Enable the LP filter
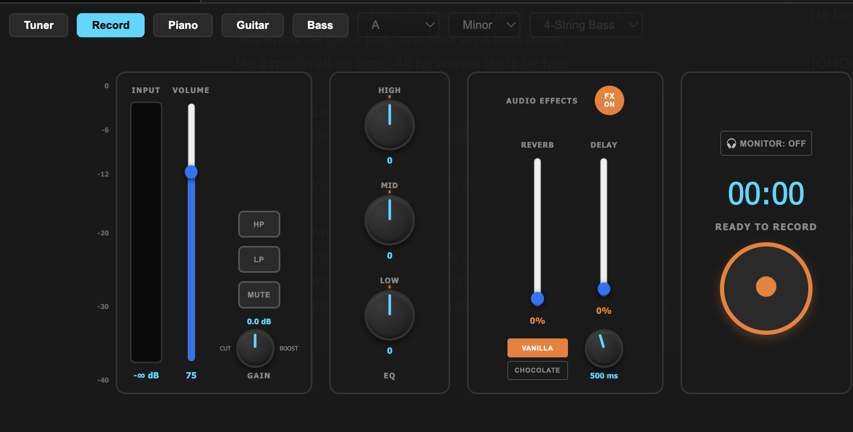853x432 pixels. 259,260
